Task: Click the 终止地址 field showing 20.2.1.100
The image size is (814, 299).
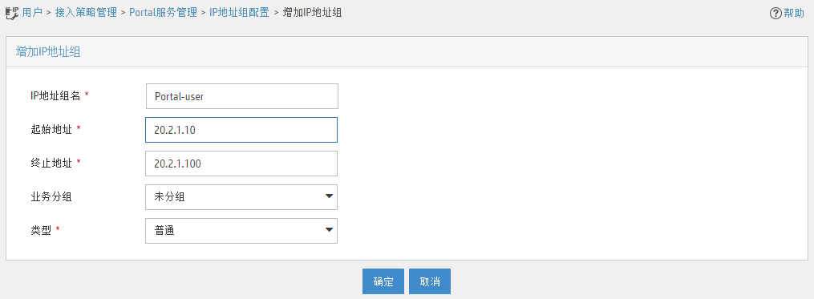Action: pyautogui.click(x=241, y=164)
